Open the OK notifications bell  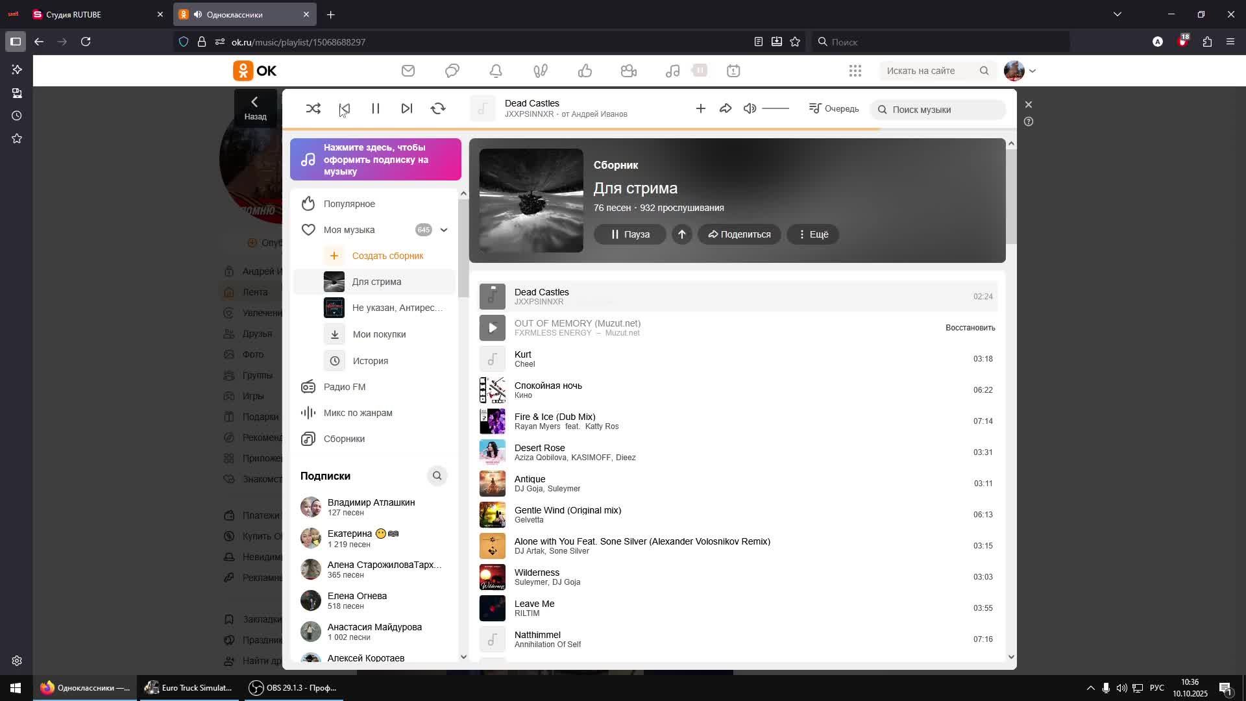pyautogui.click(x=496, y=71)
